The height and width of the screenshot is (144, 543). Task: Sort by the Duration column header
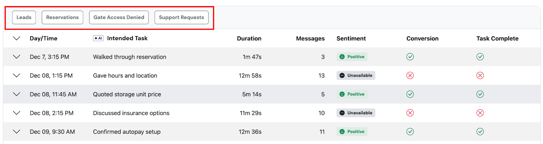pos(249,39)
